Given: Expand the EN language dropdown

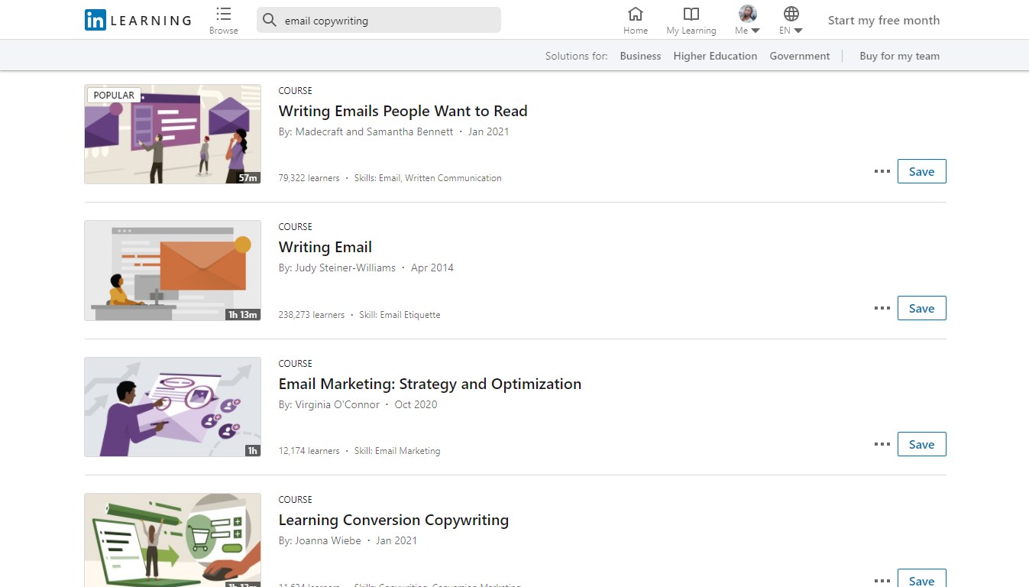Looking at the screenshot, I should [x=791, y=31].
